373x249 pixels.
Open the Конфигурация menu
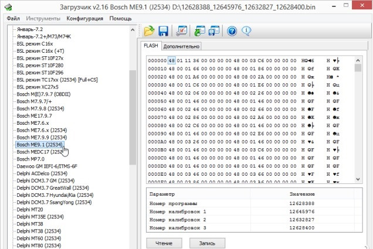click(84, 18)
